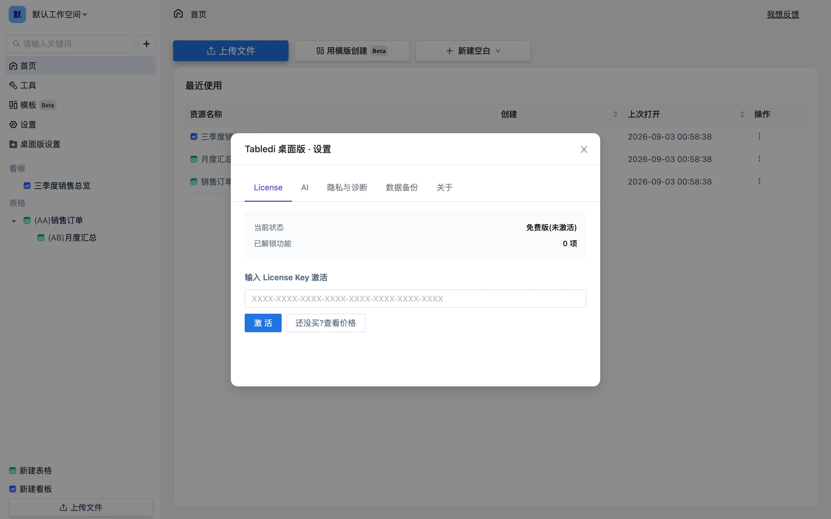Open the 默认工作空间 workspace dropdown

[x=59, y=14]
